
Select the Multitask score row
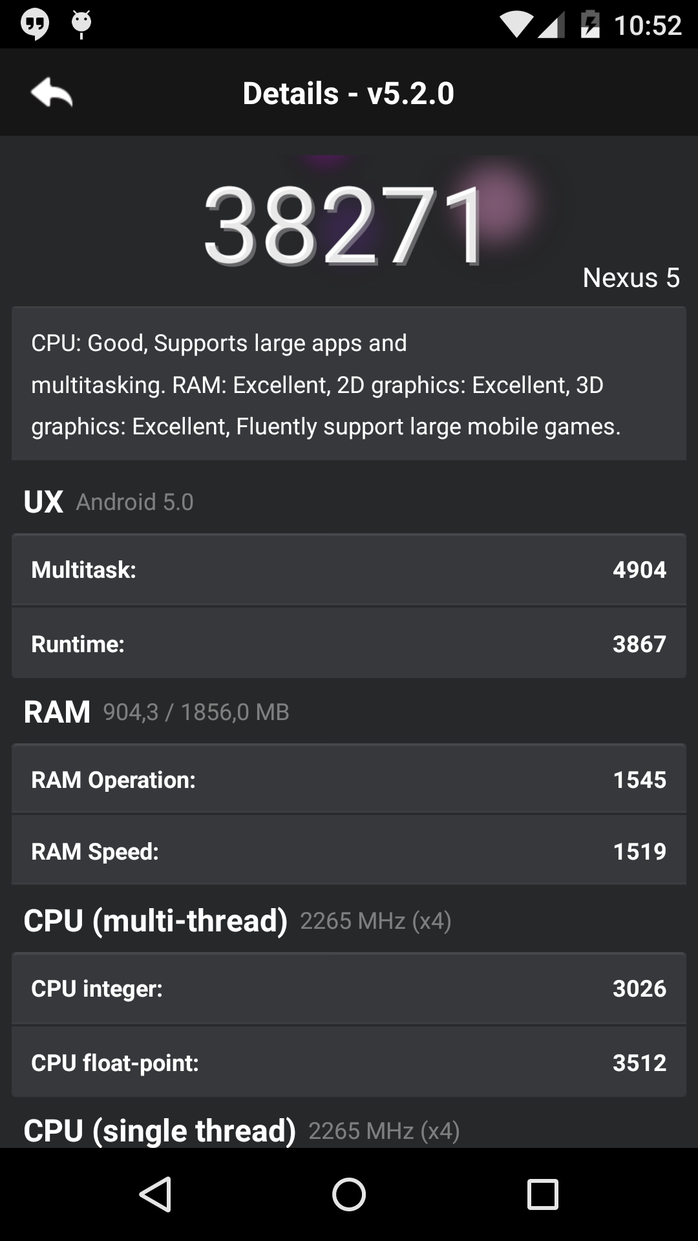349,569
